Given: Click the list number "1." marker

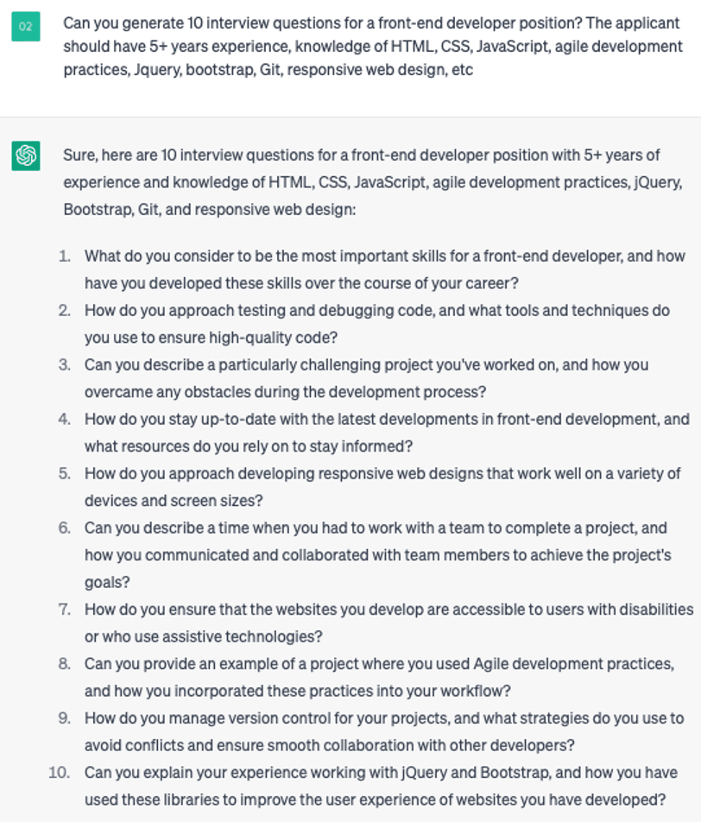Looking at the screenshot, I should click(65, 256).
